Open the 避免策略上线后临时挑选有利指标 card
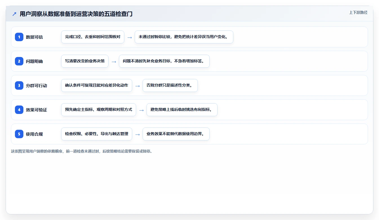Viewport: 379px width, 220px height. 182,110
